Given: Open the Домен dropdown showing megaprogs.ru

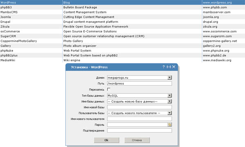Looking at the screenshot, I should [x=169, y=78].
